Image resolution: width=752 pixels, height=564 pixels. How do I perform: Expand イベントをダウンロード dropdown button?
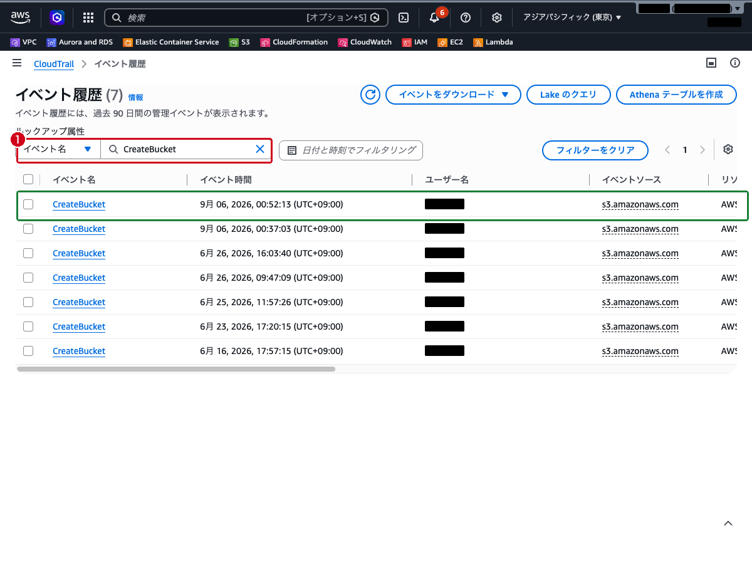(x=453, y=95)
